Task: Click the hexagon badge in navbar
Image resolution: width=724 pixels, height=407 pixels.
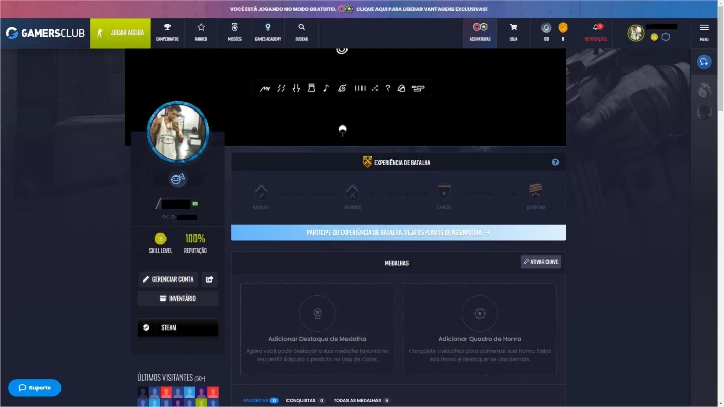Action: click(x=666, y=37)
